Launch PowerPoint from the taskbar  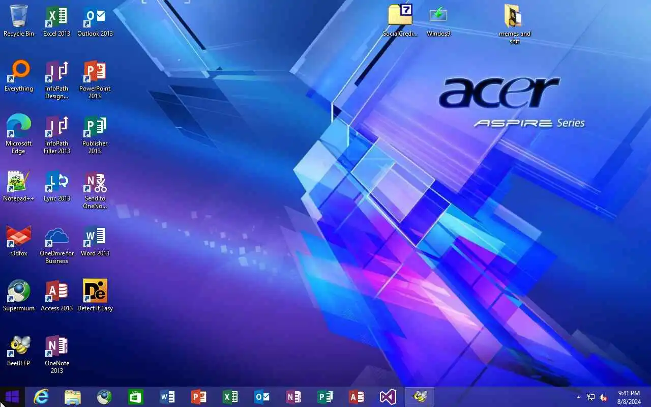pos(199,397)
